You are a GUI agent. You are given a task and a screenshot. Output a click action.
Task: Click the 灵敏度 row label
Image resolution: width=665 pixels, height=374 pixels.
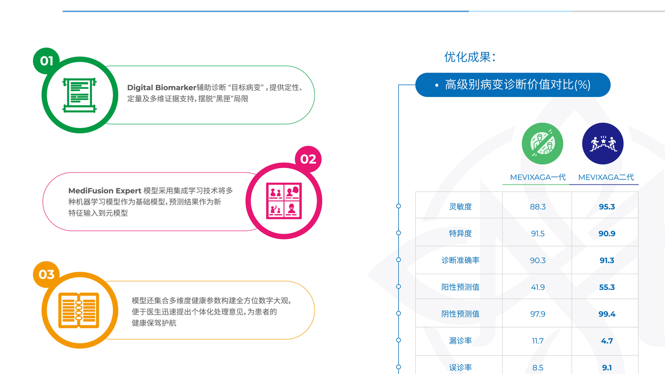click(x=460, y=206)
